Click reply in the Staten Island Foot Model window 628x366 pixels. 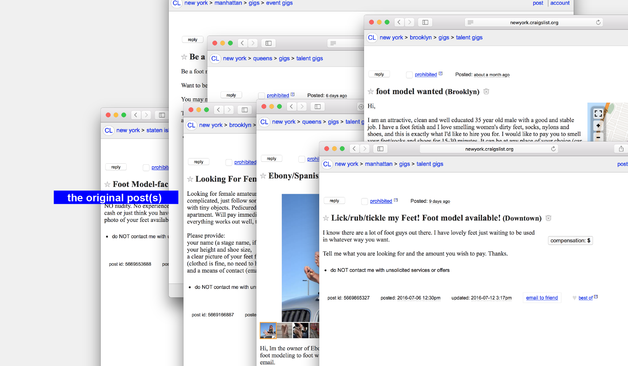pos(116,167)
